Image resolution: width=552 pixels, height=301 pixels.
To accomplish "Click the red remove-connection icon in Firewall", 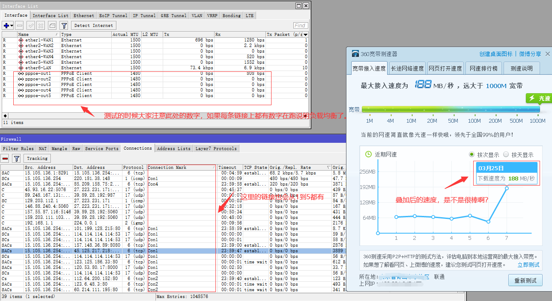I will [x=5, y=159].
